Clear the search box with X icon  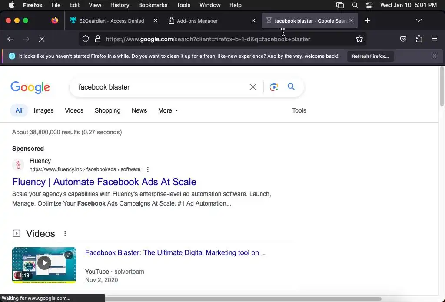click(x=253, y=87)
